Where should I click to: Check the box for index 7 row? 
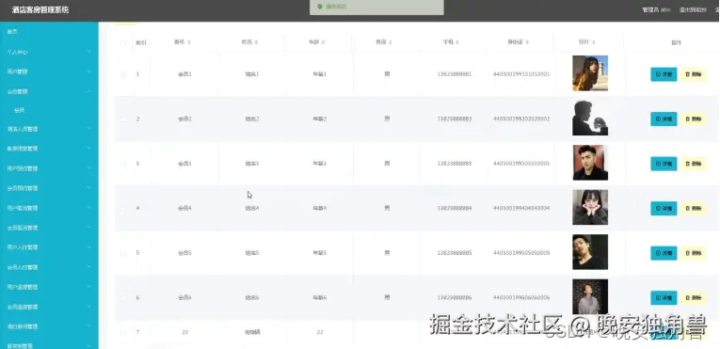click(x=122, y=332)
